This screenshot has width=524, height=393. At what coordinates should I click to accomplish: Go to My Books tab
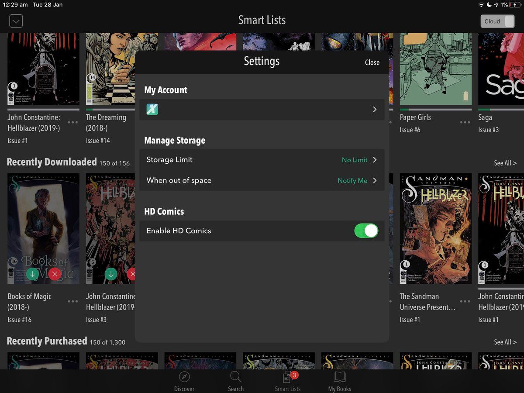(x=339, y=378)
